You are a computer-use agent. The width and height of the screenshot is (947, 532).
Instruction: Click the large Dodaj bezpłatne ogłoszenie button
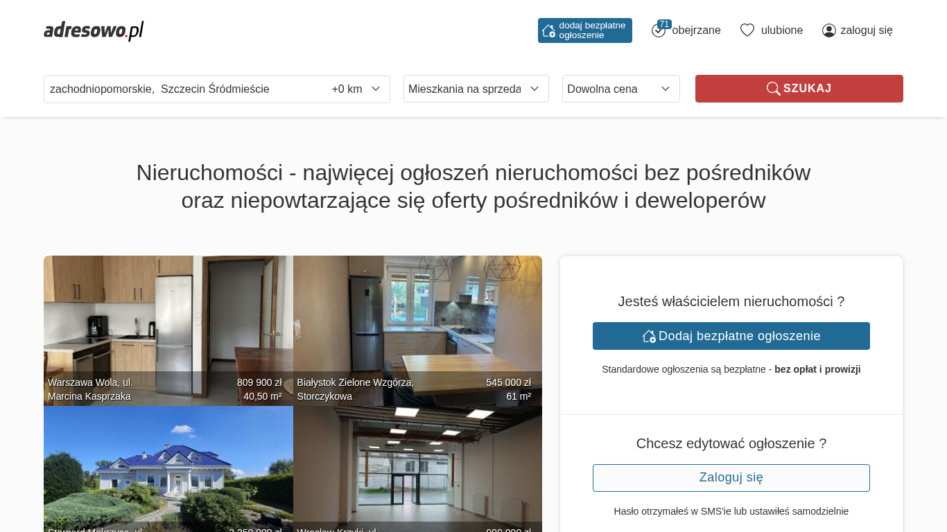click(x=731, y=336)
